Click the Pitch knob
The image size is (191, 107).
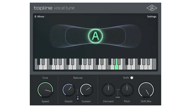pyautogui.click(x=127, y=90)
